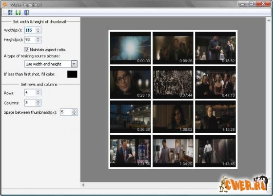Click the Set rows and columns heading
The height and width of the screenshot is (196, 273).
click(39, 85)
